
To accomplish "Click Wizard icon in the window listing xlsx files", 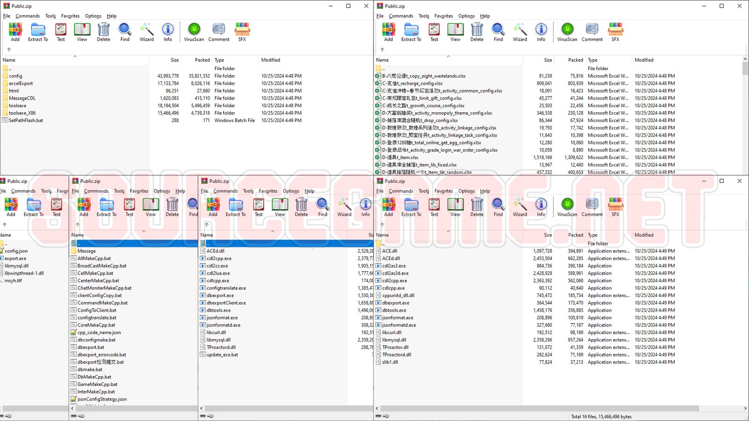I will click(x=520, y=32).
